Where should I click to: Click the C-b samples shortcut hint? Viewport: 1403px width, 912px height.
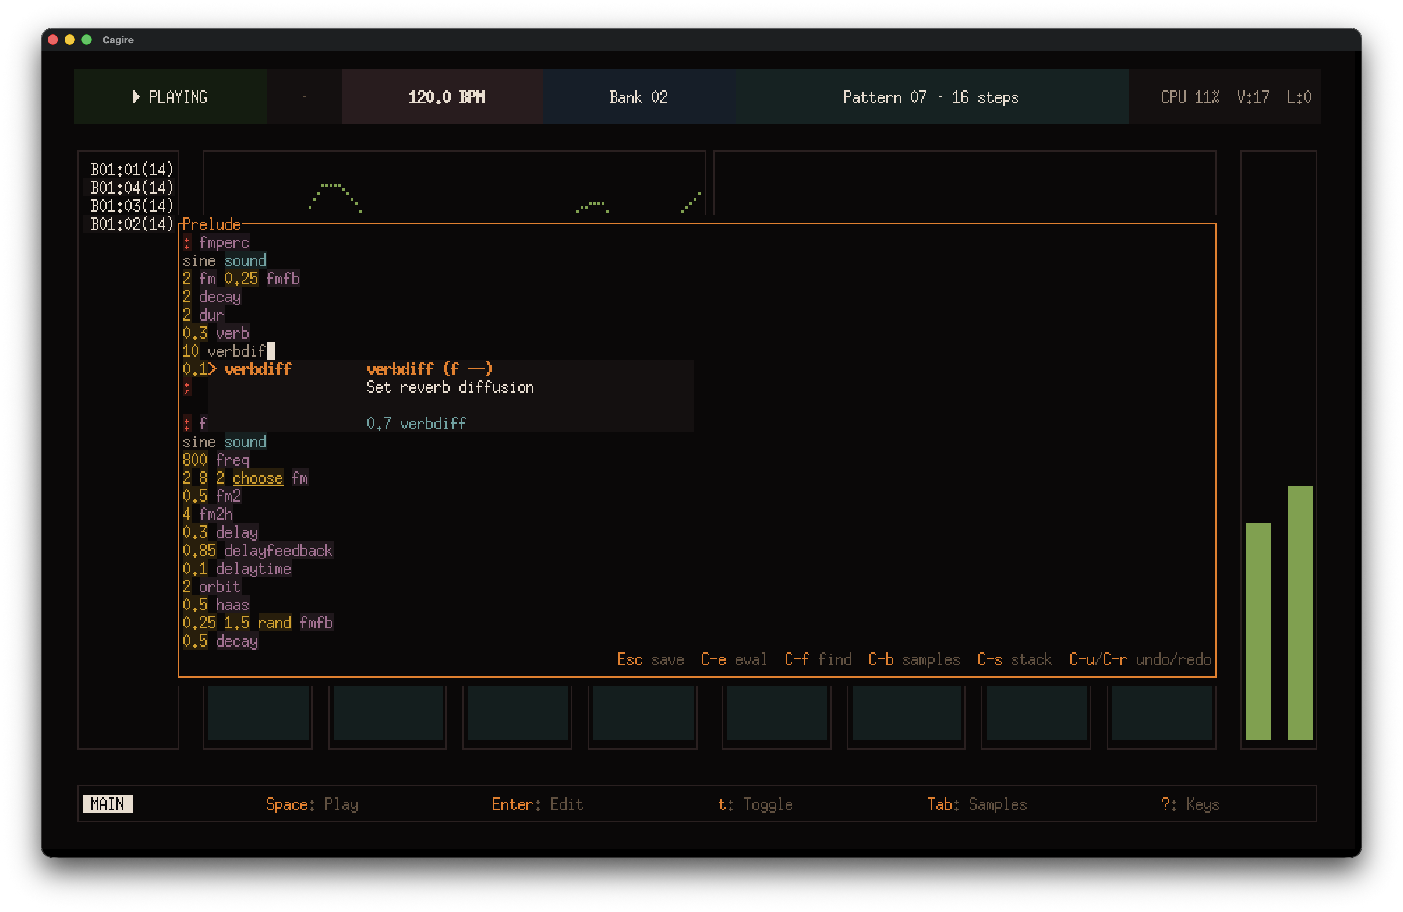(914, 659)
